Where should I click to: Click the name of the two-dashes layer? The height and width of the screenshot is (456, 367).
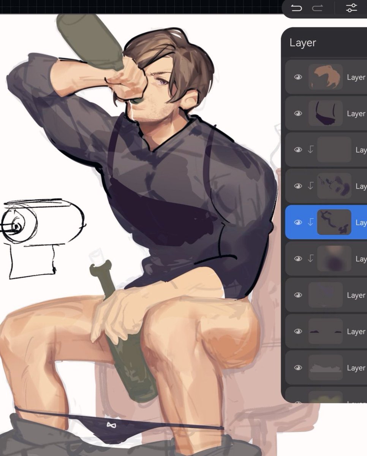[x=356, y=332]
